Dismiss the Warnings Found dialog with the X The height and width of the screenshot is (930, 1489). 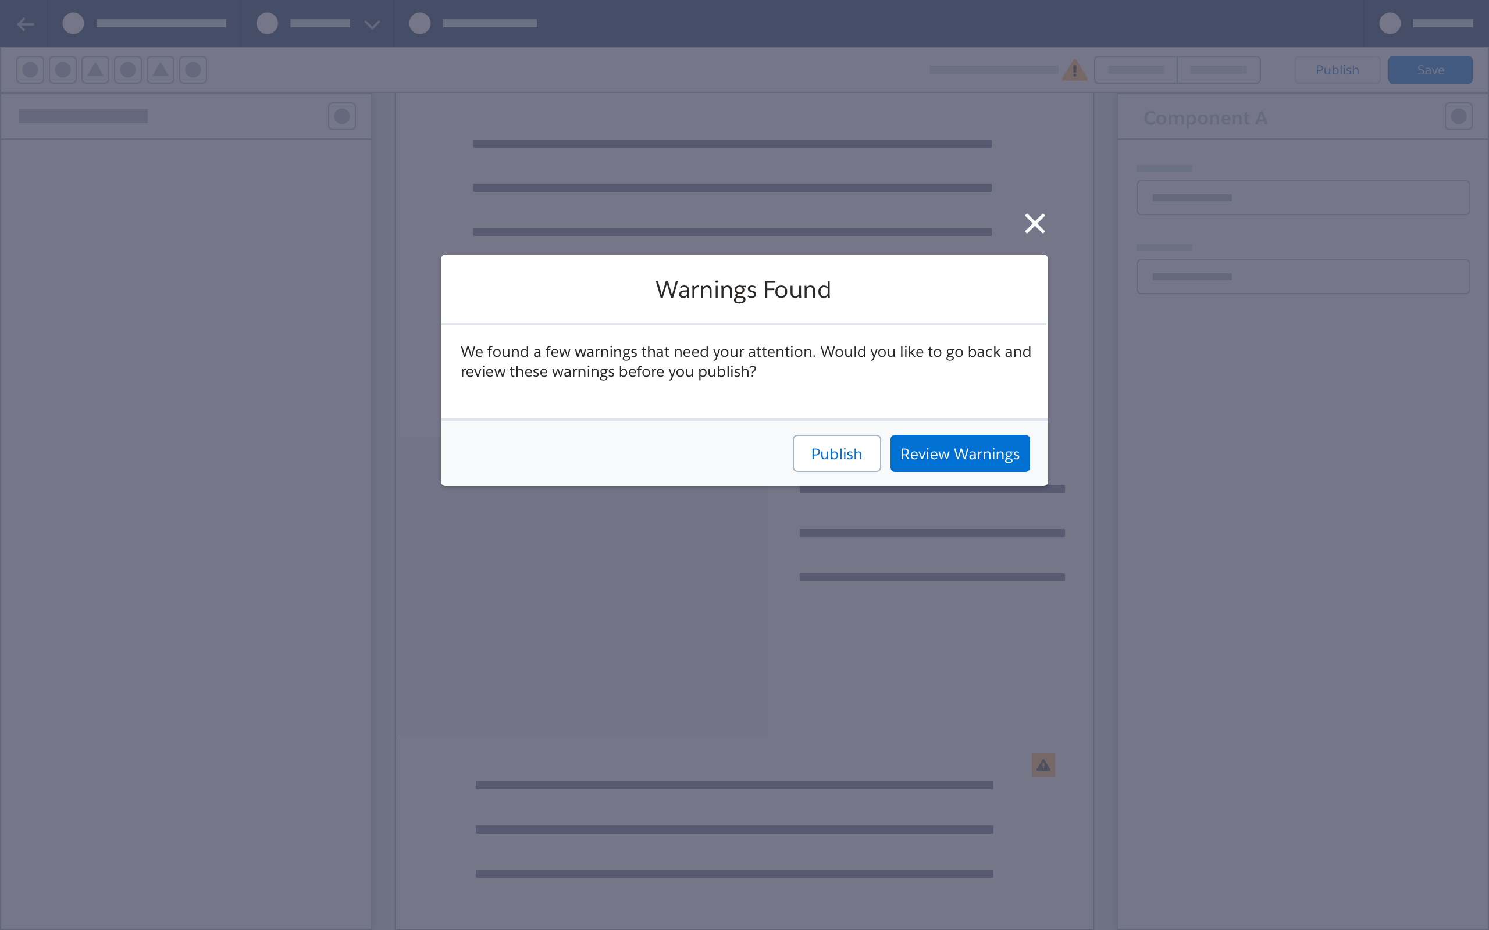(x=1035, y=223)
